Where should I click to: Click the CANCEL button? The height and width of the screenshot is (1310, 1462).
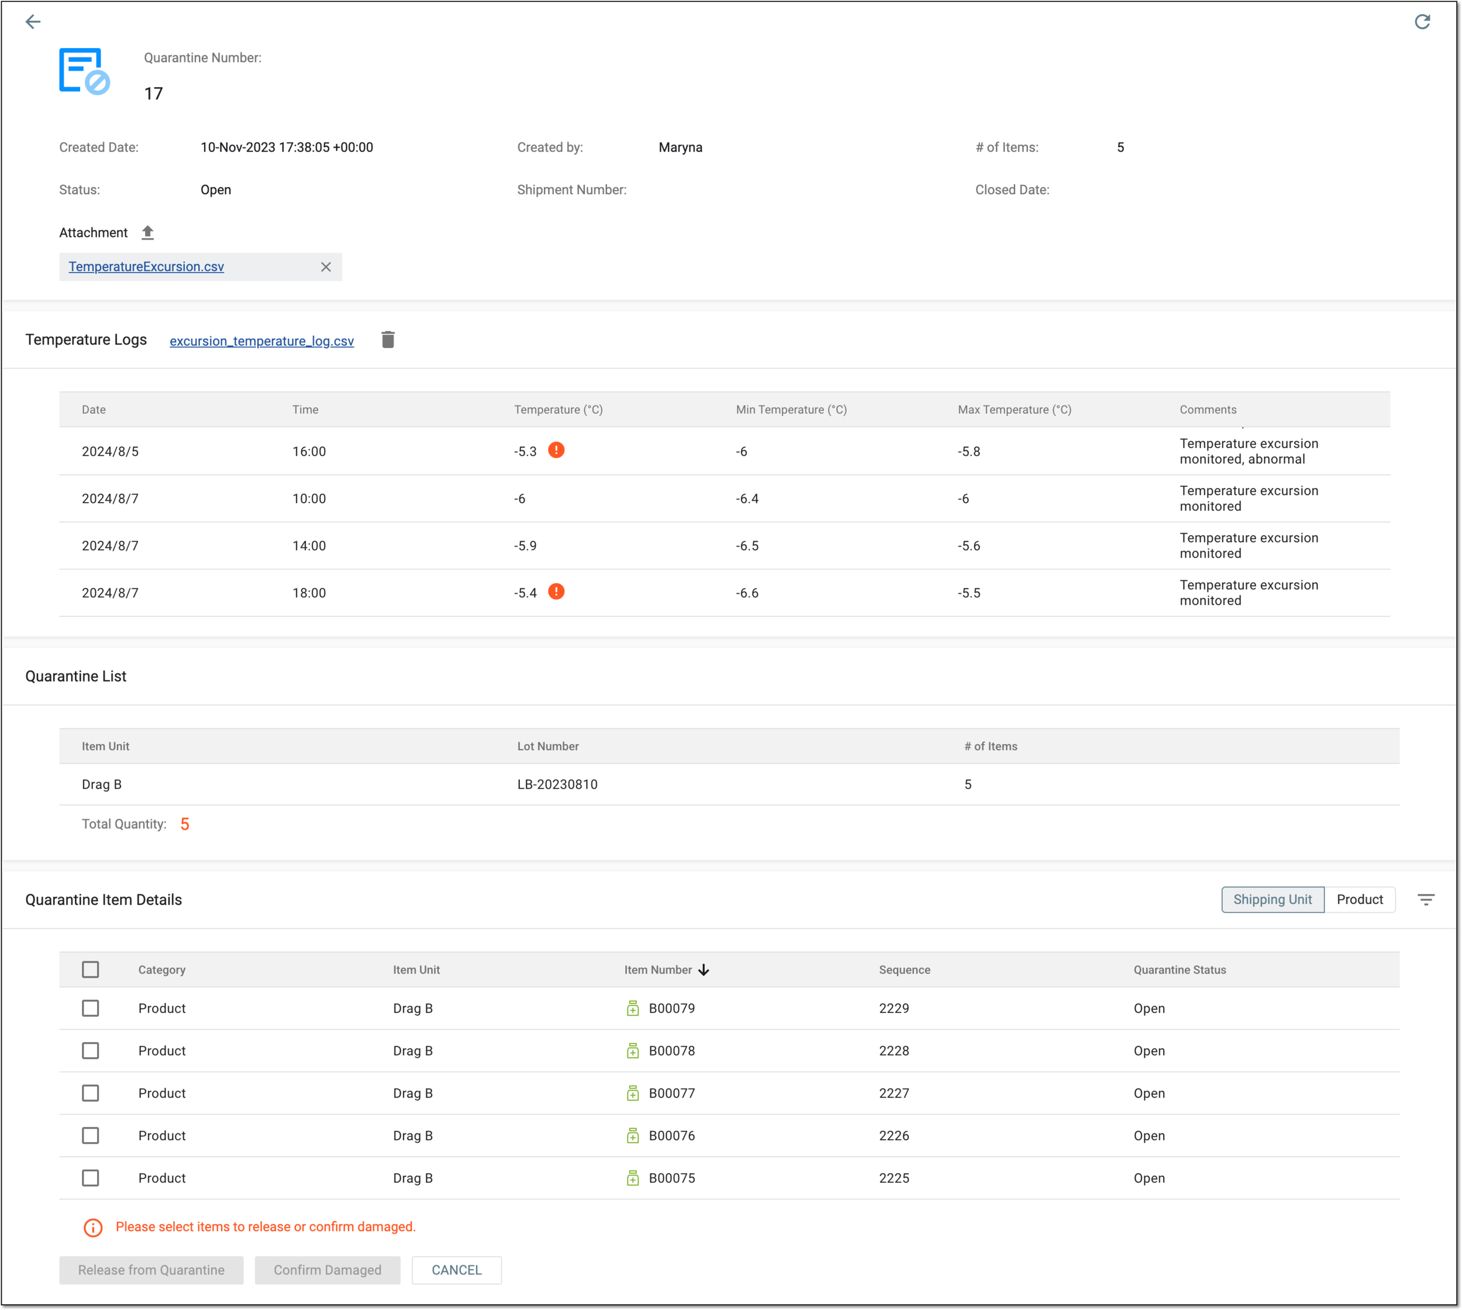point(456,1270)
